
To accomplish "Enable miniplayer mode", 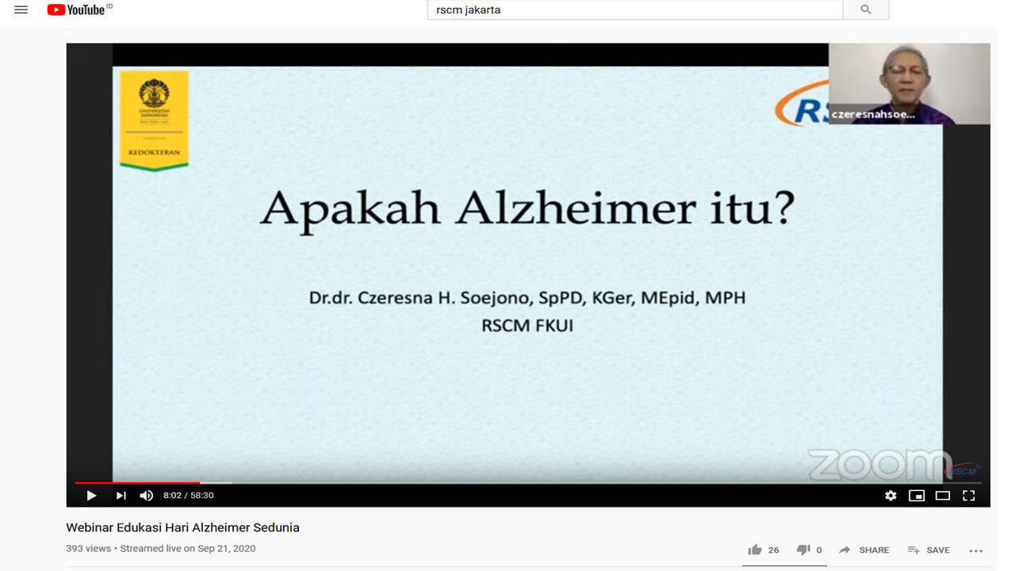I will coord(917,496).
